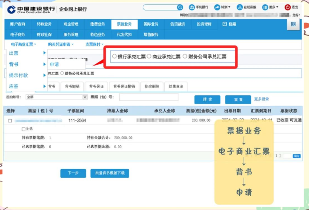Viewport: 309px width, 210px height.
Task: Click the 搜索 button
Action: 207,99
